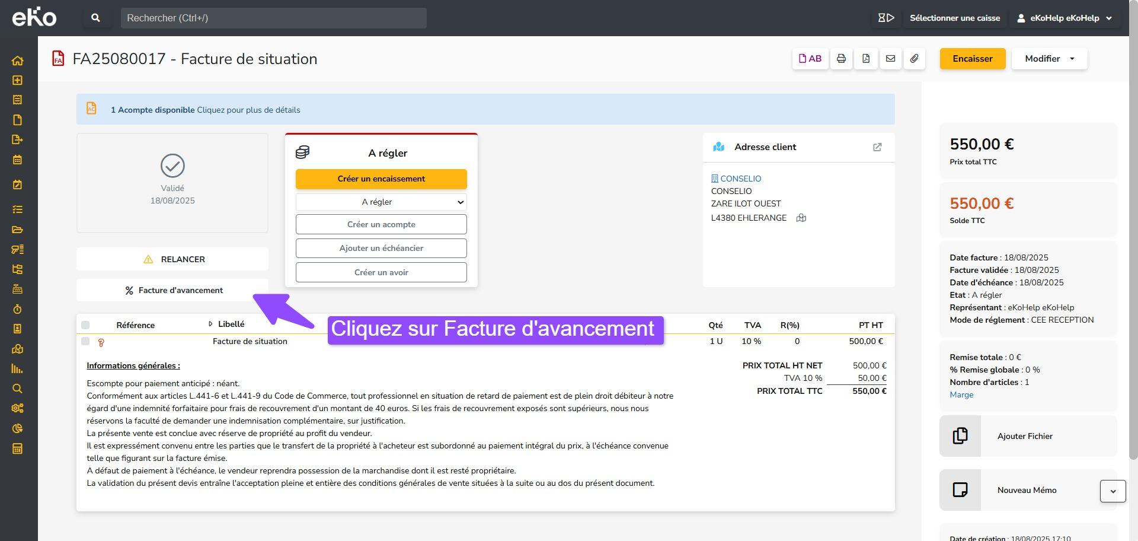Screen dimensions: 1138x541
Task: Click the Facture d'avancement button
Action: click(x=172, y=290)
